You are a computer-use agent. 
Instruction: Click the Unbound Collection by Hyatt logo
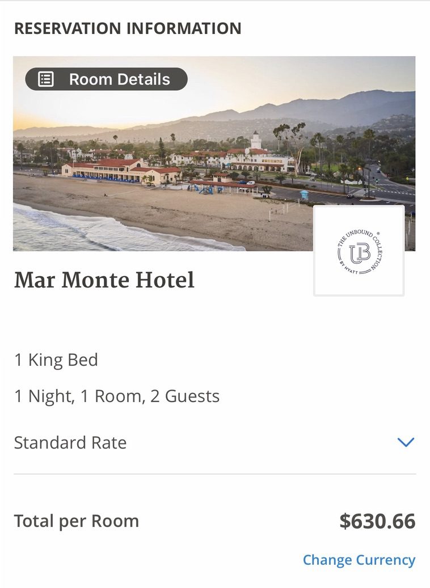point(359,251)
